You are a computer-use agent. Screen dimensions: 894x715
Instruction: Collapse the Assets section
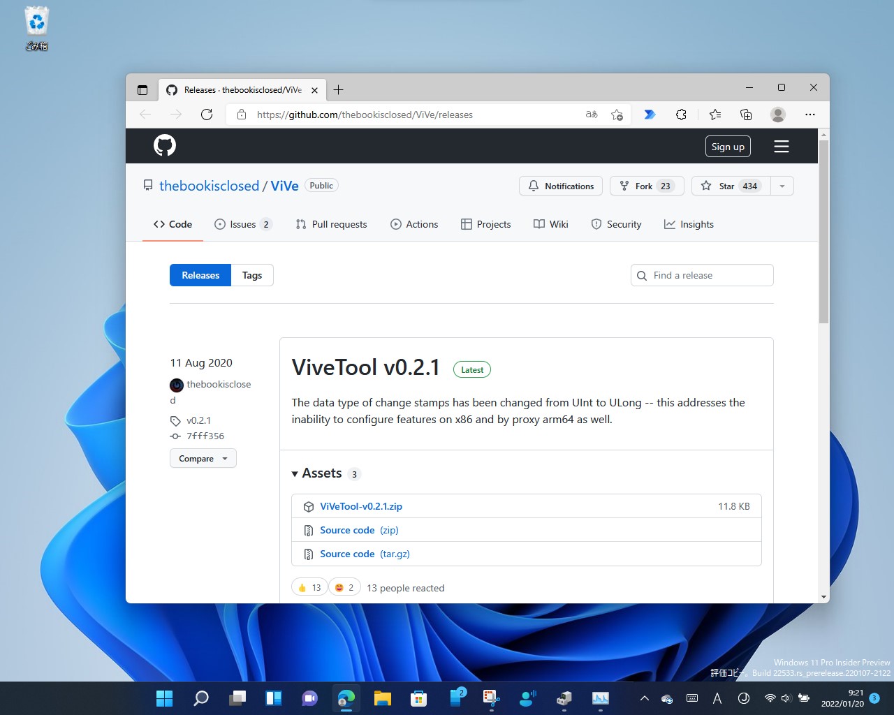pyautogui.click(x=295, y=473)
